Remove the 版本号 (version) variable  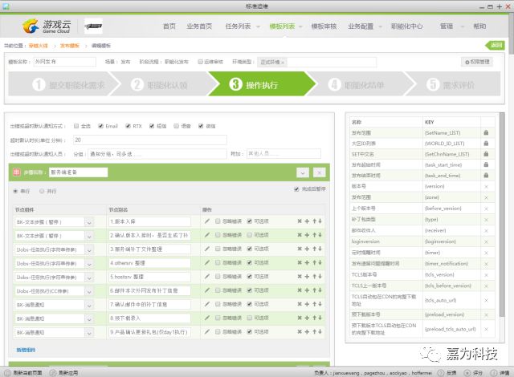pyautogui.click(x=486, y=186)
